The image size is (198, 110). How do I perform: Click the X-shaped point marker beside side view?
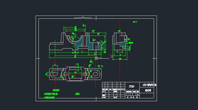[112, 56]
